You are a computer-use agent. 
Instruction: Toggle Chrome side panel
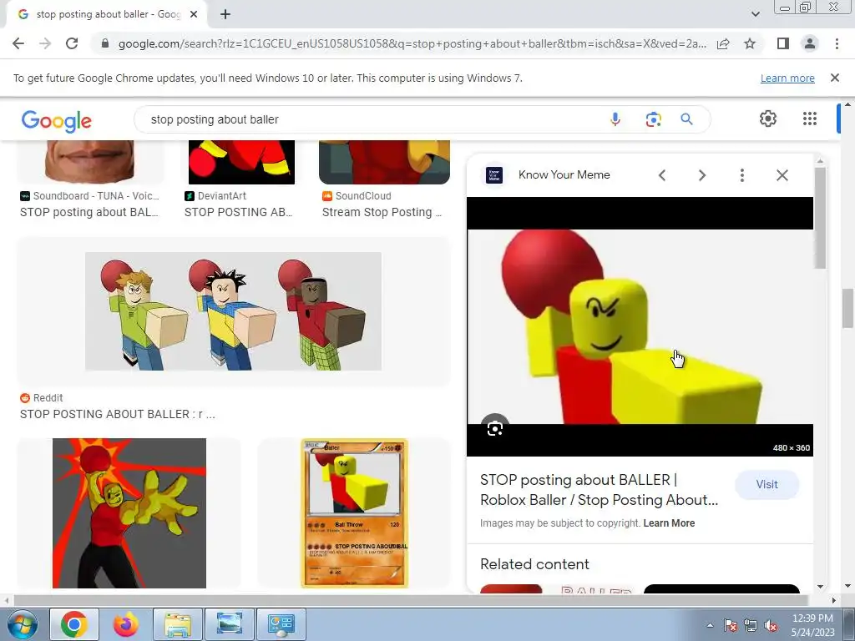pyautogui.click(x=783, y=43)
